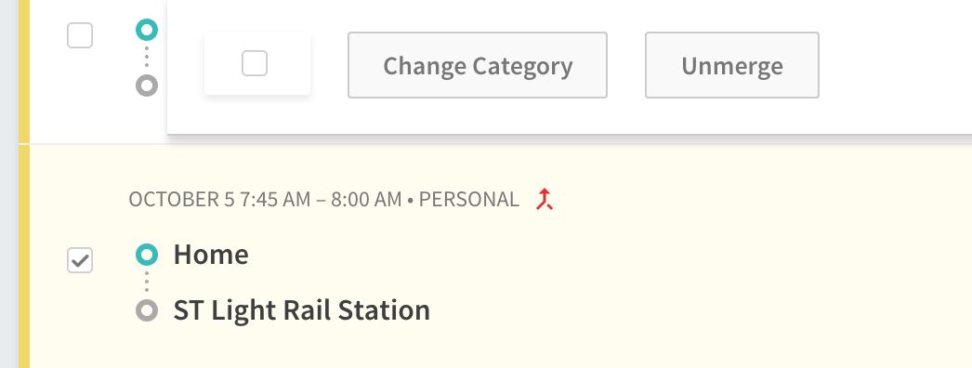The width and height of the screenshot is (972, 368).
Task: Click the red merged-trip icon next to PERSONAL
Action: [545, 200]
